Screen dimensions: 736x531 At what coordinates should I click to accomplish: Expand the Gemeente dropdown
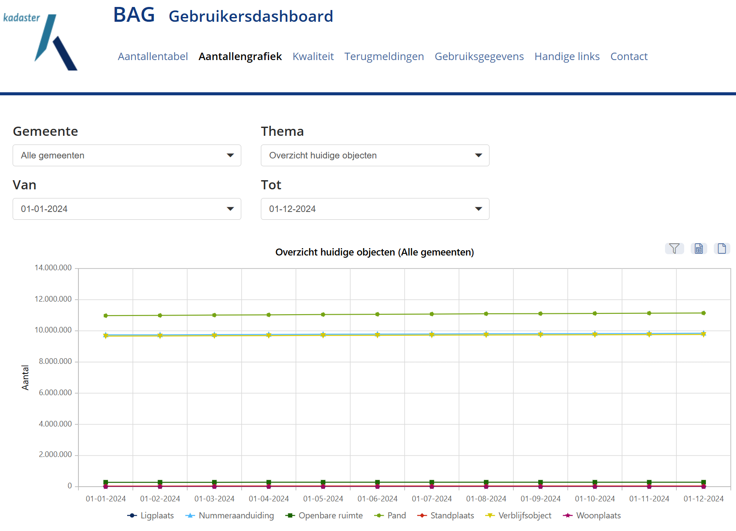coord(127,155)
